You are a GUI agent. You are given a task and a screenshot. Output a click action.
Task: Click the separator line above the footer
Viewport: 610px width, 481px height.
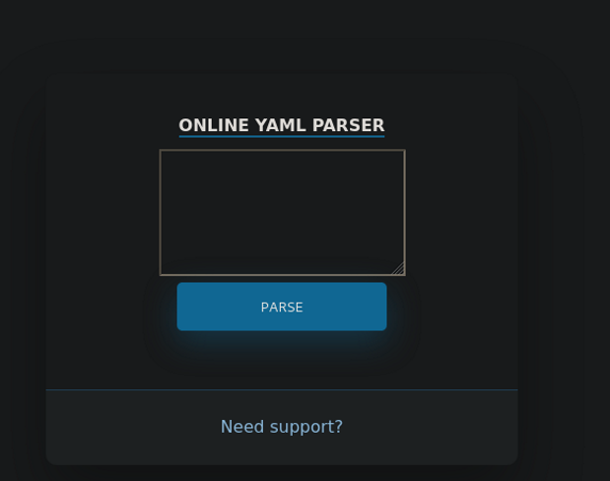pyautogui.click(x=282, y=389)
